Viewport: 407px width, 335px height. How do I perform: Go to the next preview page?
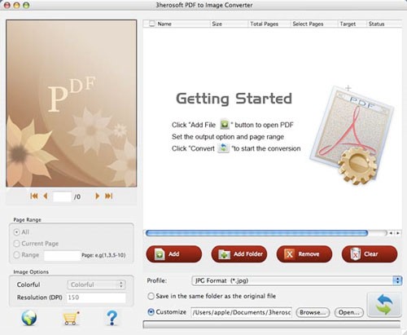point(97,196)
